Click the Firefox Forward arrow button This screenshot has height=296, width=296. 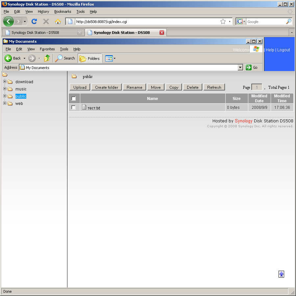click(x=18, y=21)
